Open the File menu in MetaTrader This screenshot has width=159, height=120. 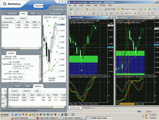click(x=70, y=5)
